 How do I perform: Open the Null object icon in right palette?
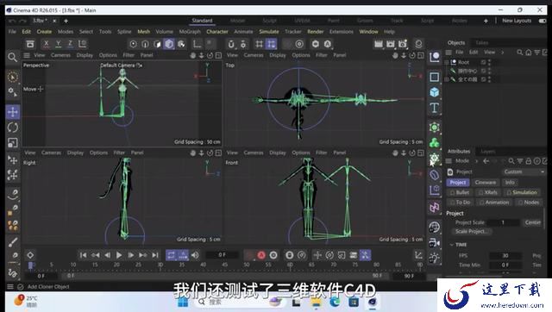tap(435, 57)
